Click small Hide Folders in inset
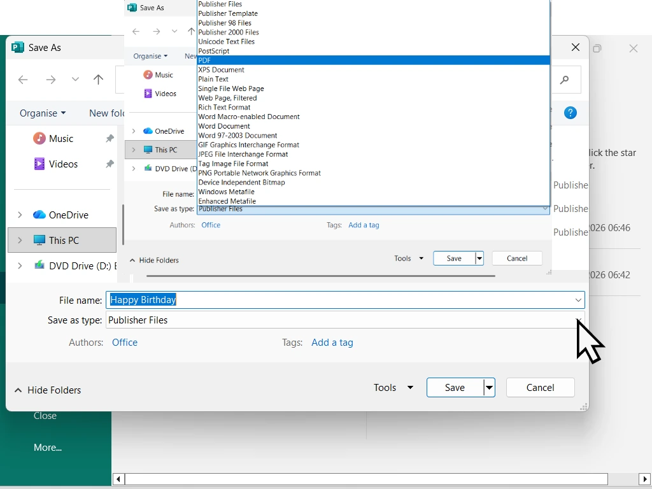Viewport: 652px width, 489px height. pyautogui.click(x=154, y=260)
